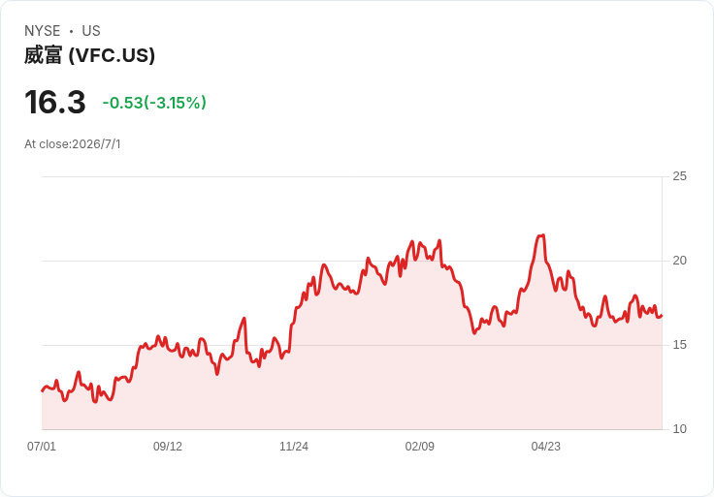Click the chart line's leftmost starting point

[x=43, y=390]
